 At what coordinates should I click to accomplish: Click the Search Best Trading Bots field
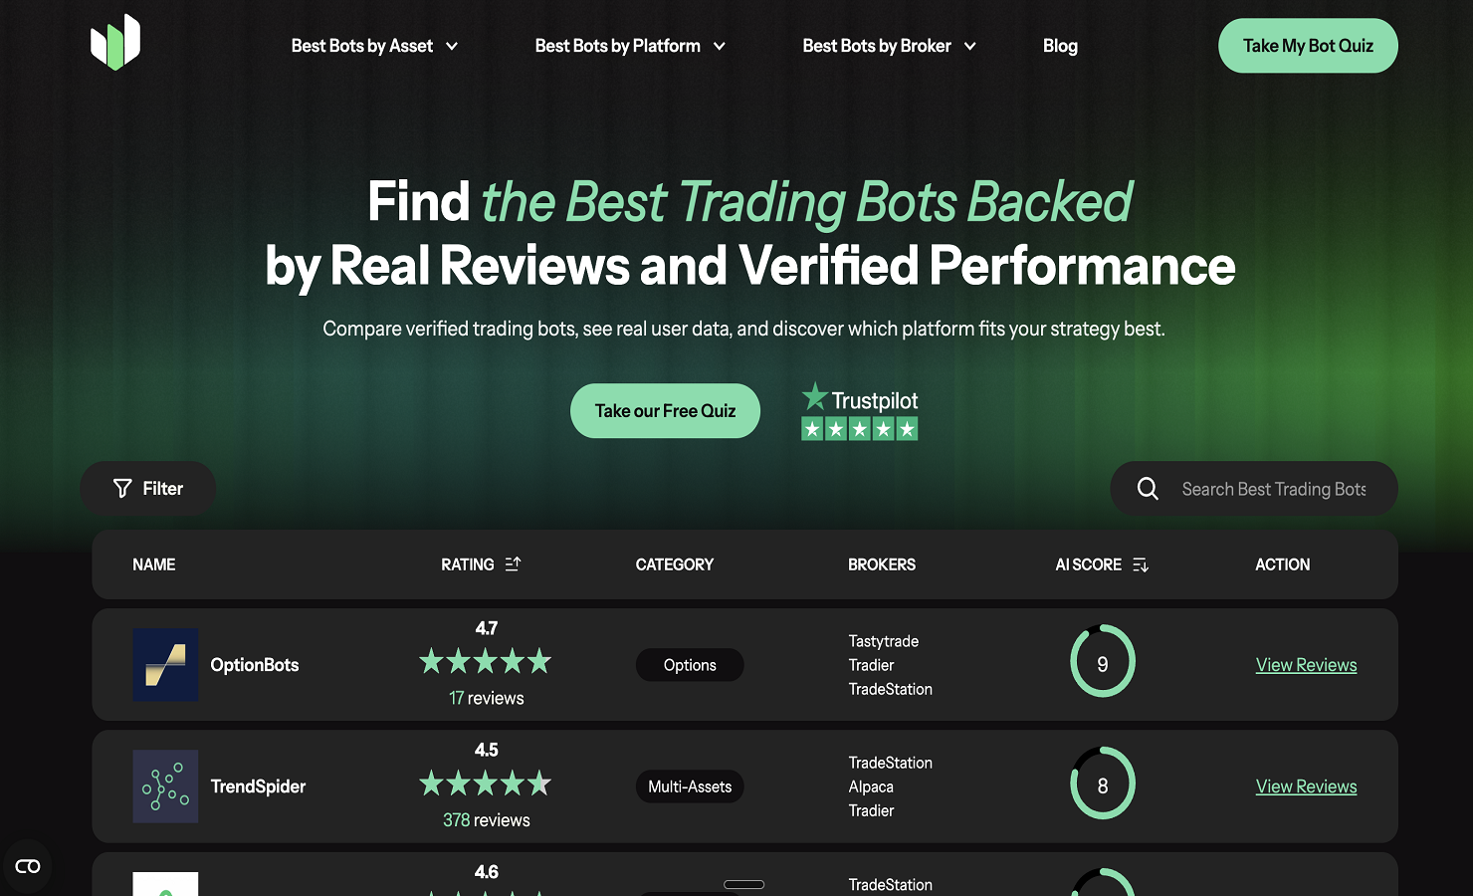tap(1274, 488)
